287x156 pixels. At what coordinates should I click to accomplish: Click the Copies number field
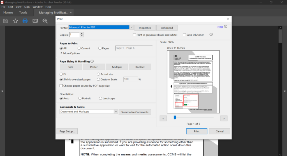(75, 35)
